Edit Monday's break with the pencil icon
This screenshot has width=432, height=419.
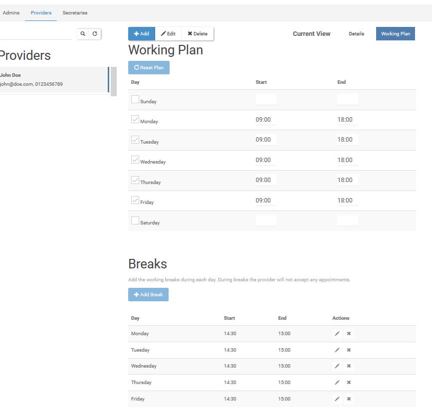[337, 333]
